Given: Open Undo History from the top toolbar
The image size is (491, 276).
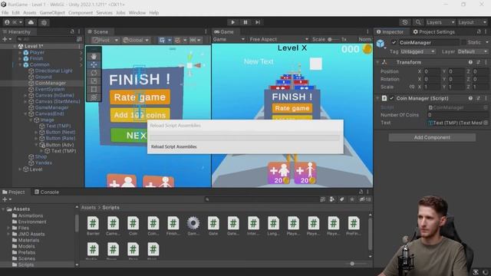Looking at the screenshot, I should [x=405, y=22].
